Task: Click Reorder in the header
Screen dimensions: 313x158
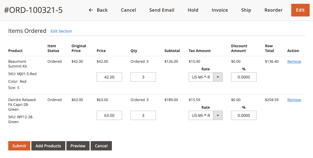Action: (x=273, y=10)
